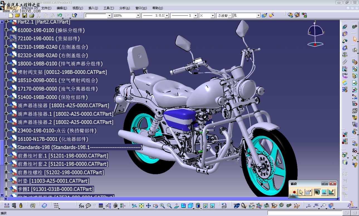Image resolution: width=359 pixels, height=216 pixels.
Task: Click the power input field in status bar
Action: point(304,213)
